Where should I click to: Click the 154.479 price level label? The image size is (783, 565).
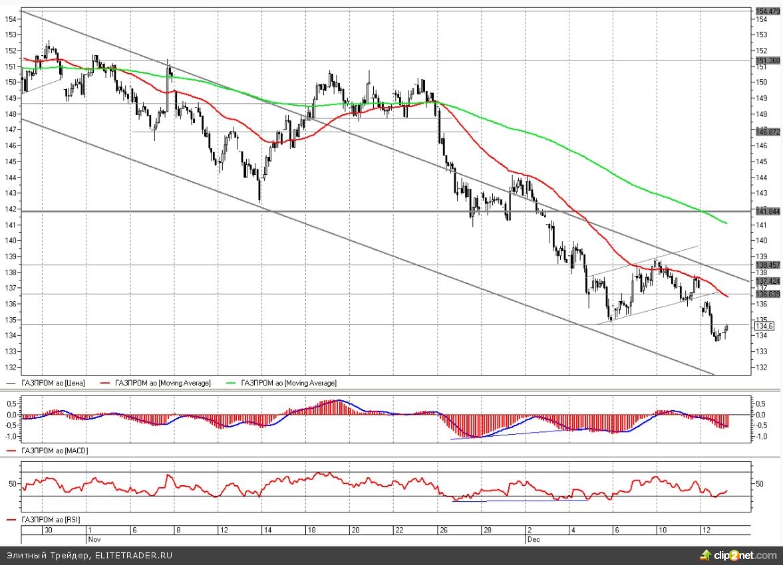[x=767, y=11]
